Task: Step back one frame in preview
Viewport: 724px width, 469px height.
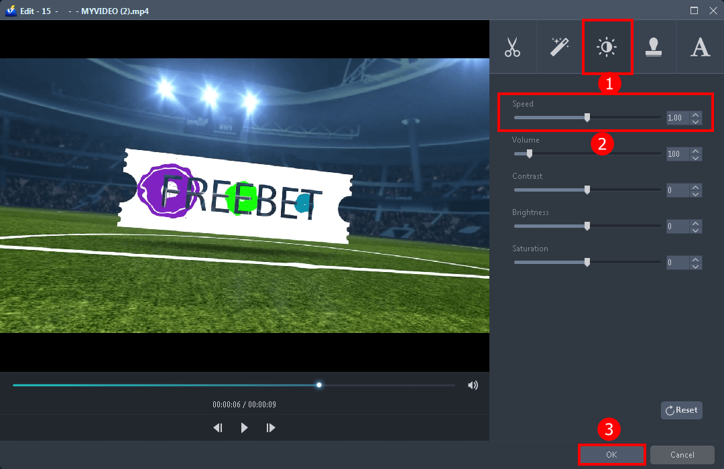Action: click(x=217, y=427)
